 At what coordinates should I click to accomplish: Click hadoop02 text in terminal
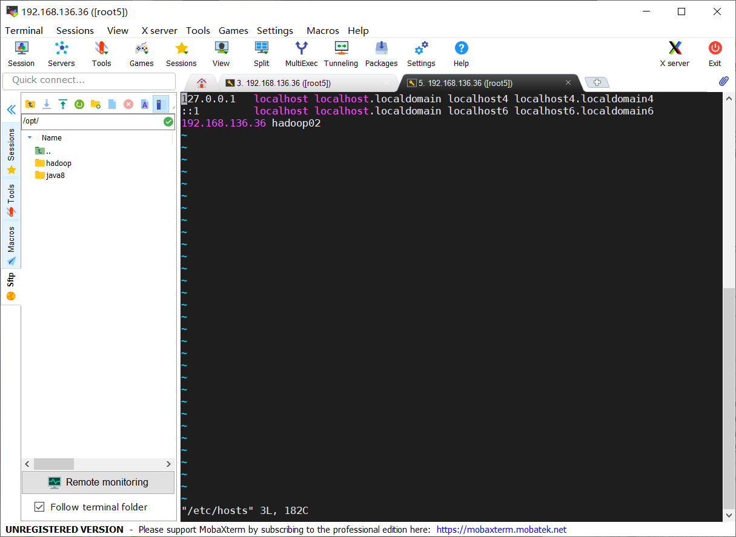(x=296, y=123)
